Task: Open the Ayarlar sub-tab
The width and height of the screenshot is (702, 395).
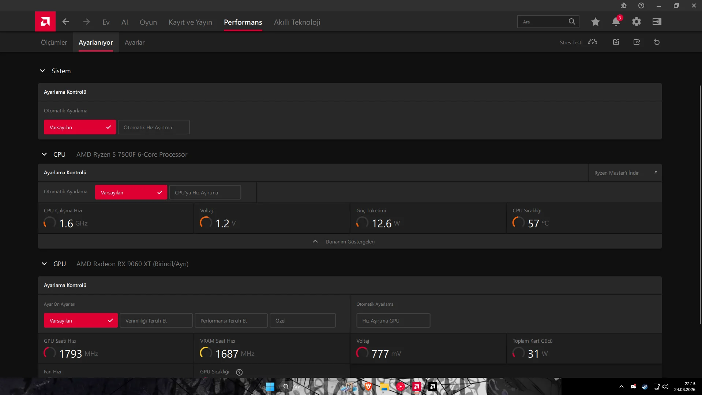Action: [135, 42]
